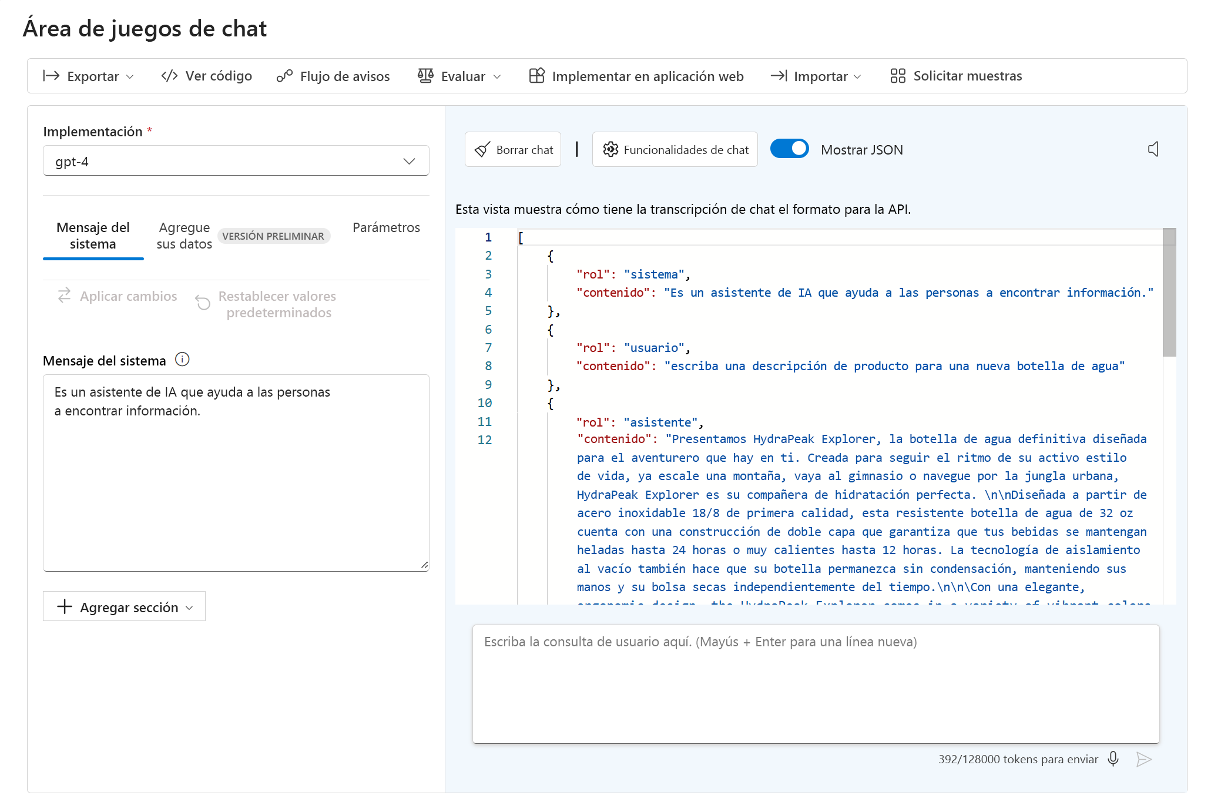Click the Implementar en aplicación web icon

click(x=537, y=76)
